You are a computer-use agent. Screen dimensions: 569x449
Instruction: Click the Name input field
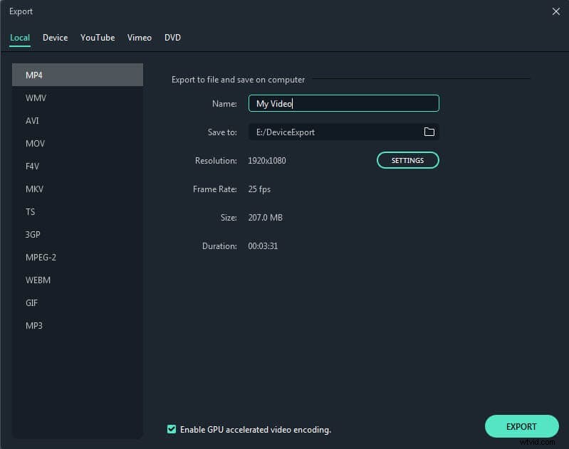(343, 104)
